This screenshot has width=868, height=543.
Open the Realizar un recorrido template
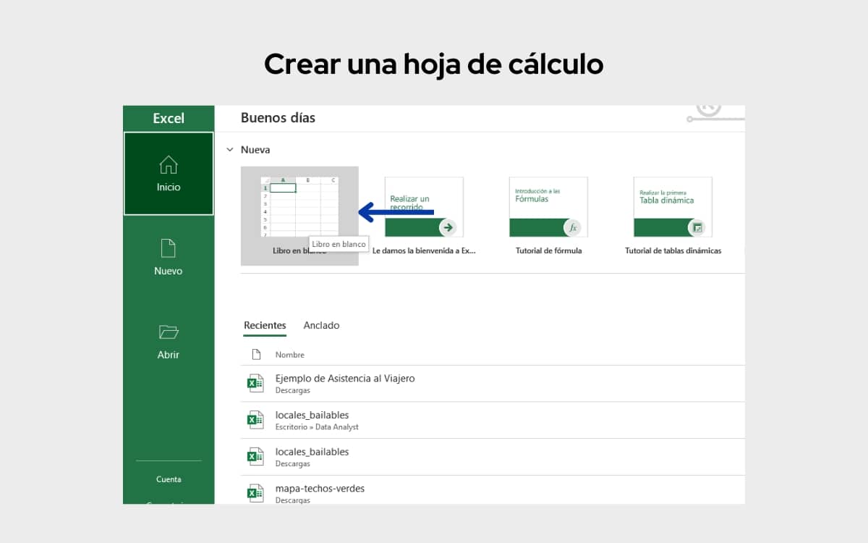click(x=423, y=206)
